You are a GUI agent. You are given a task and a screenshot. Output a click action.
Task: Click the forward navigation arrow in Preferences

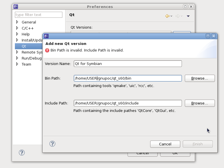point(177,16)
